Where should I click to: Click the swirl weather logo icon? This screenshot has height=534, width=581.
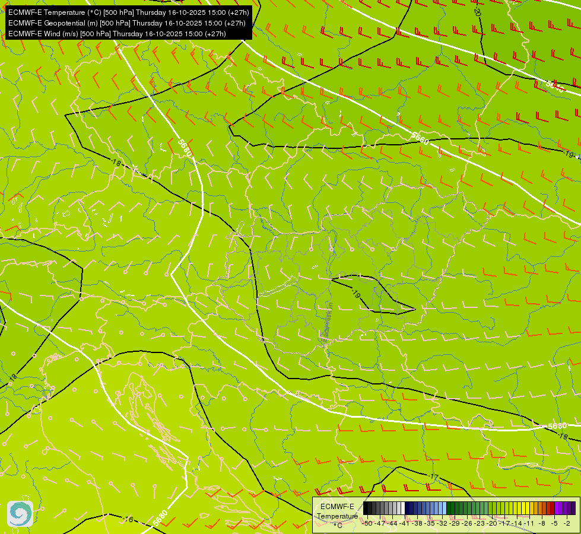point(20,514)
